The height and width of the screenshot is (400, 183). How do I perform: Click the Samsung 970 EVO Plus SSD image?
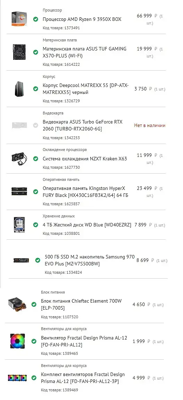[x=22, y=260]
